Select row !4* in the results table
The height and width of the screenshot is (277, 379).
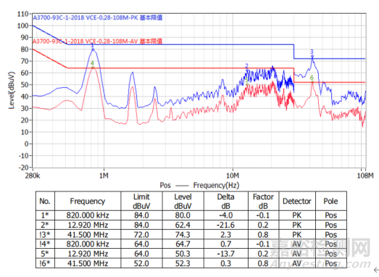pyautogui.click(x=191, y=244)
